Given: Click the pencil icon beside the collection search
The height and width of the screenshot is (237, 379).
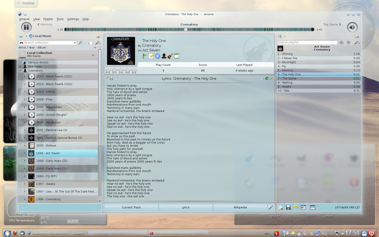Looking at the screenshot, I should click(x=81, y=43).
